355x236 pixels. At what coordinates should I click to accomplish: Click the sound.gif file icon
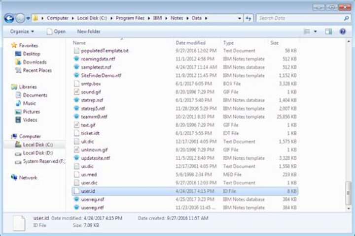pyautogui.click(x=76, y=91)
